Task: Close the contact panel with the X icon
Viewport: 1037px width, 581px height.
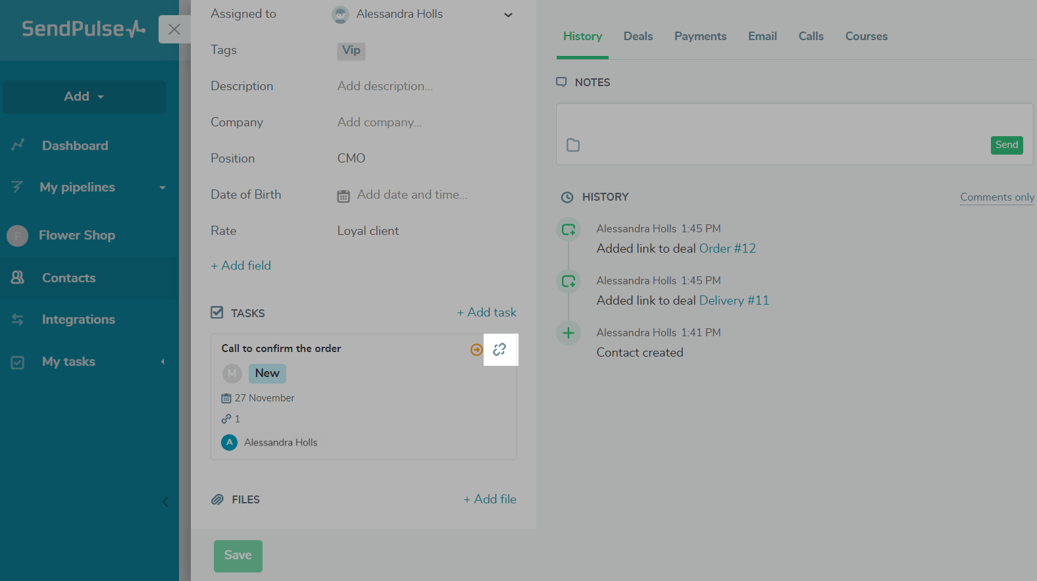Action: coord(174,30)
